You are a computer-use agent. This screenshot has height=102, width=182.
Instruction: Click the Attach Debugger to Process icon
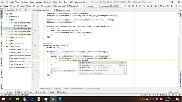pos(148,6)
